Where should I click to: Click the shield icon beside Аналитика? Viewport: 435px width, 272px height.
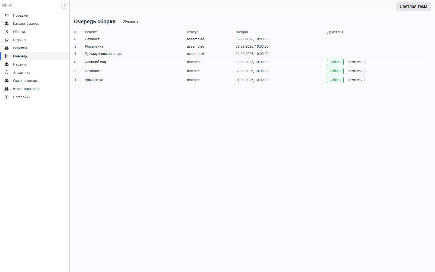(x=7, y=73)
